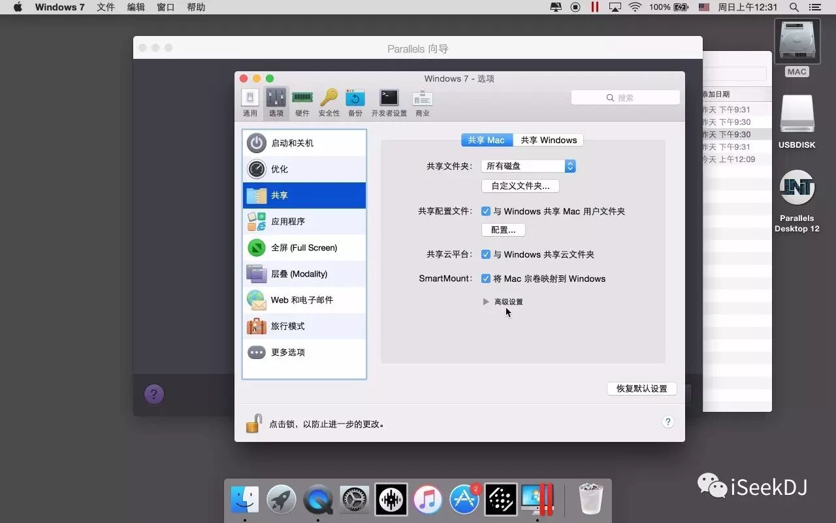
Task: Select 应用程序 in the sidebar
Action: (x=304, y=222)
